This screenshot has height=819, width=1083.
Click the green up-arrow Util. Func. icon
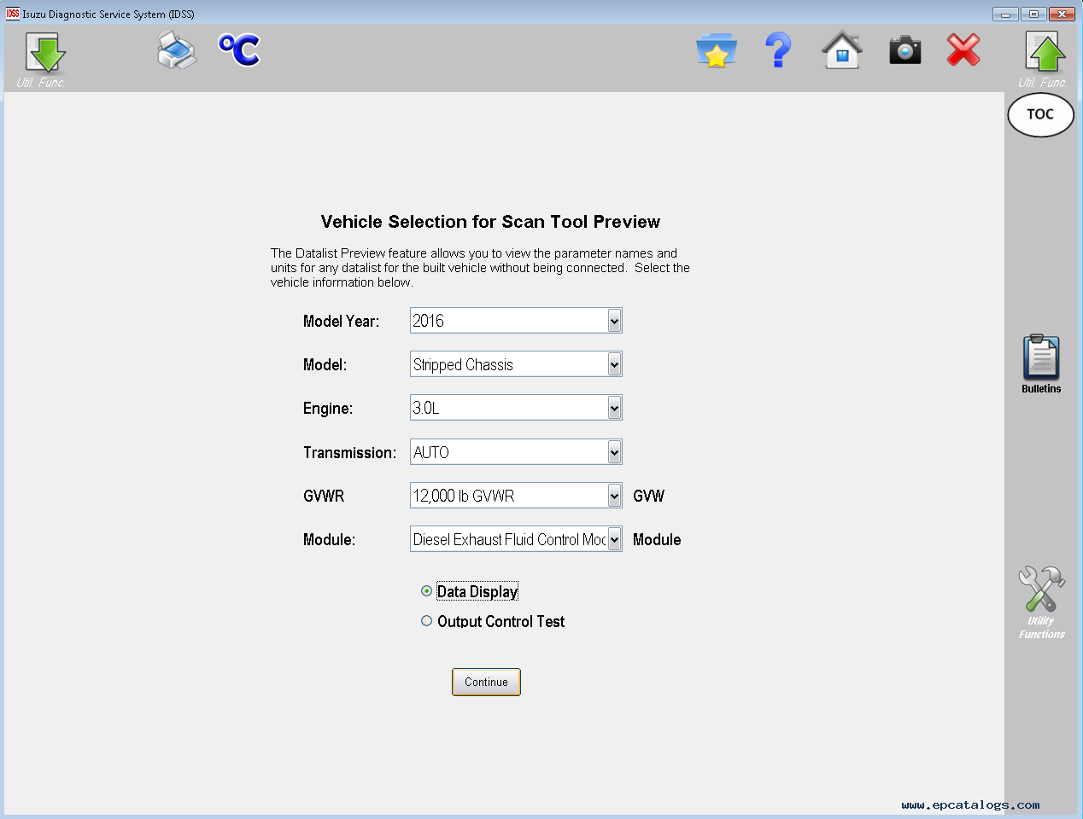1045,53
